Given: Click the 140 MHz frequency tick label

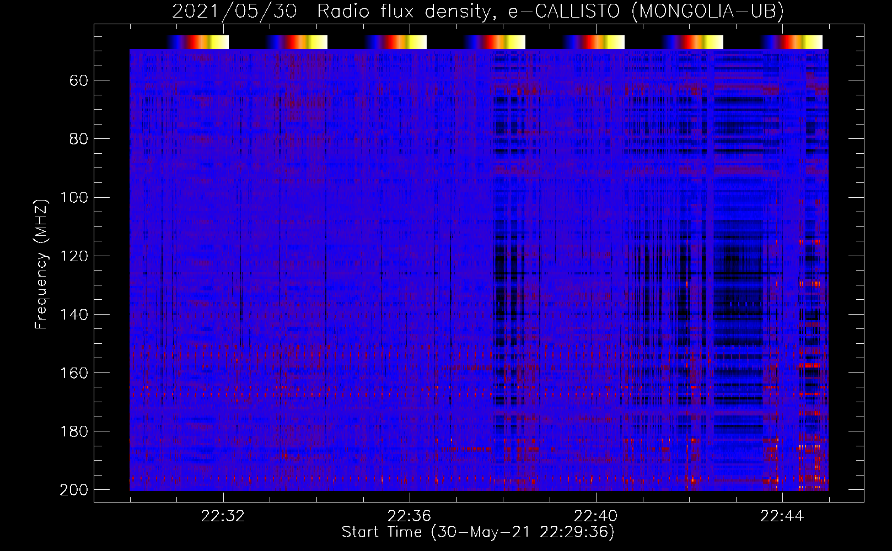Looking at the screenshot, I should (73, 314).
